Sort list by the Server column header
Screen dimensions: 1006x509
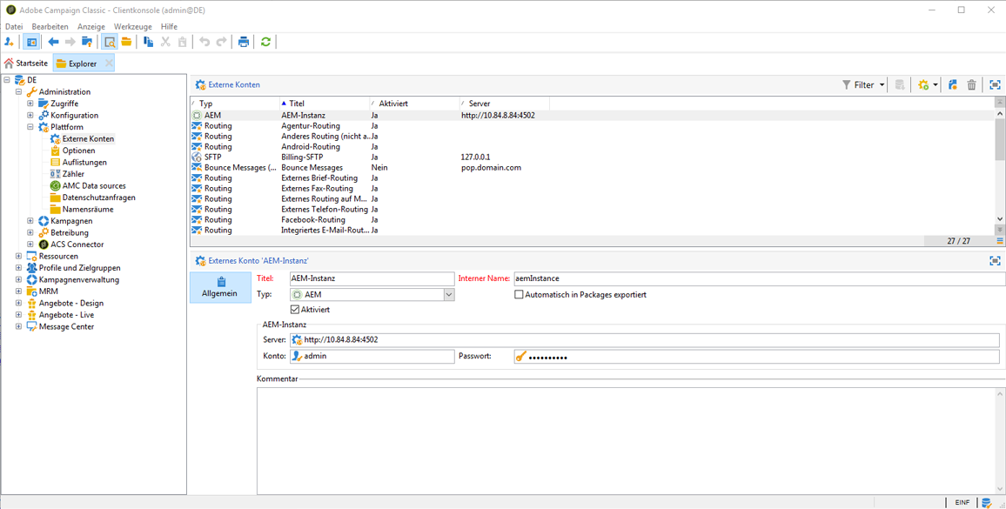click(x=504, y=104)
